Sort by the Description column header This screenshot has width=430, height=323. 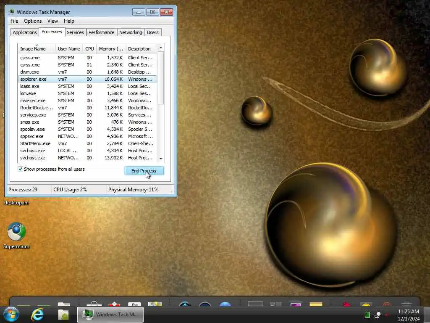click(x=141, y=49)
